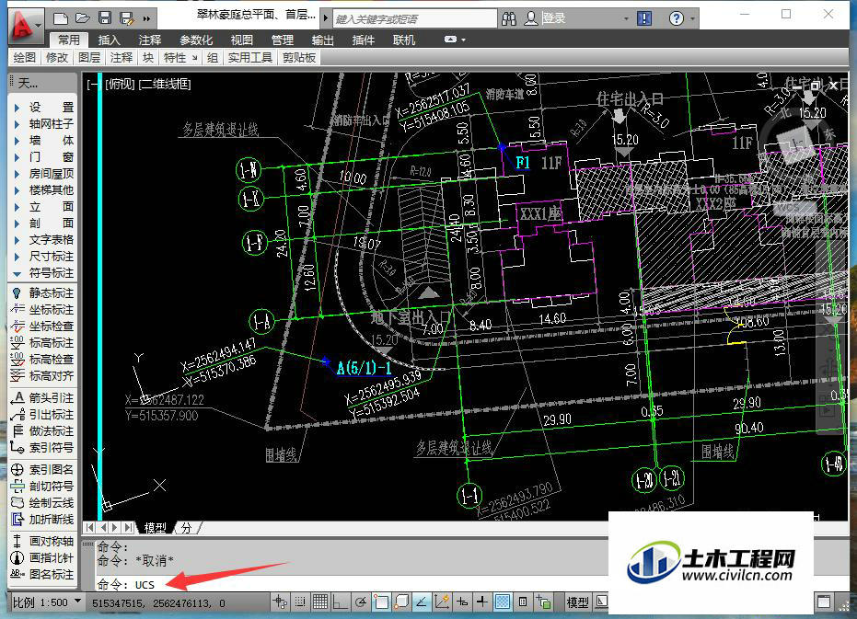857x619 pixels.
Task: Select the 剖切符号 tool
Action: pos(43,487)
